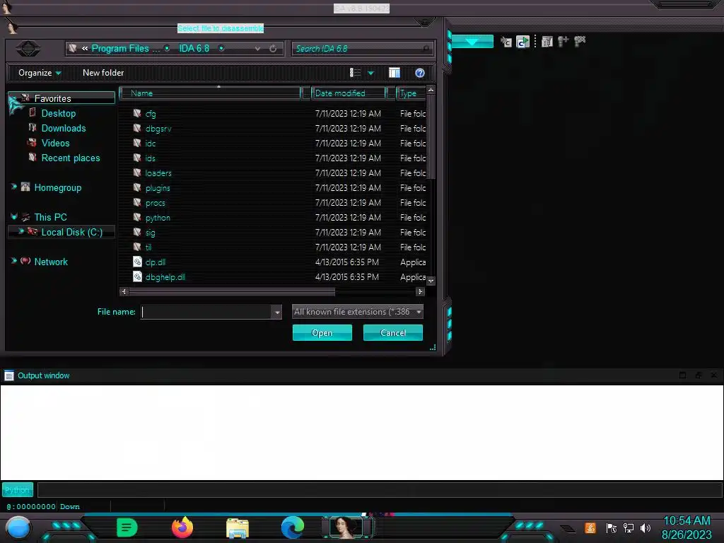Sort files by Type column
The width and height of the screenshot is (724, 543).
[411, 93]
